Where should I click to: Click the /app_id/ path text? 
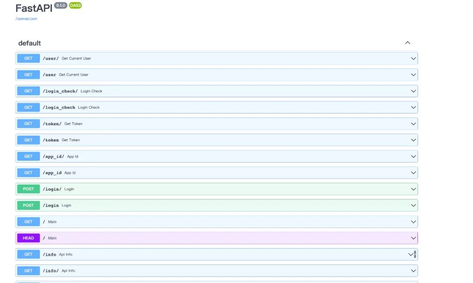click(x=53, y=156)
